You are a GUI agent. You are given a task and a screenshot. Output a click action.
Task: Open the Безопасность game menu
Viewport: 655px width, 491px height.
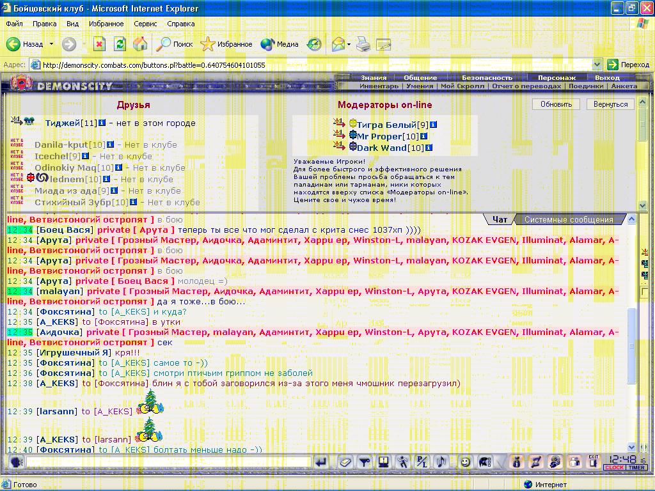[487, 77]
